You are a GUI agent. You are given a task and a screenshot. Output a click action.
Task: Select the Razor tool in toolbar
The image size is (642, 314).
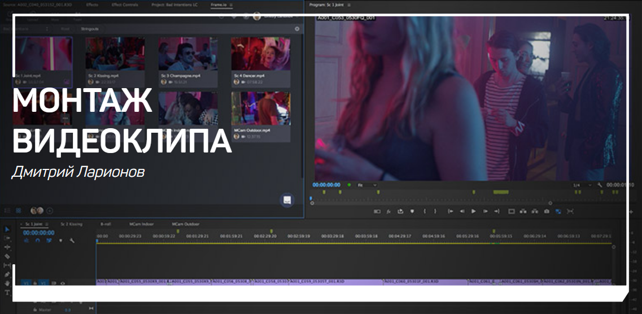click(7, 256)
